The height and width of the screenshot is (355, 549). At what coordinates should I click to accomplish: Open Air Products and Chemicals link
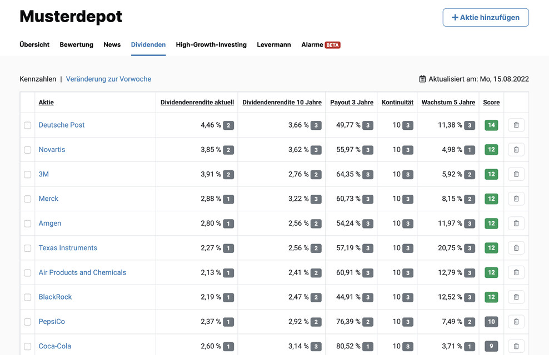(82, 272)
